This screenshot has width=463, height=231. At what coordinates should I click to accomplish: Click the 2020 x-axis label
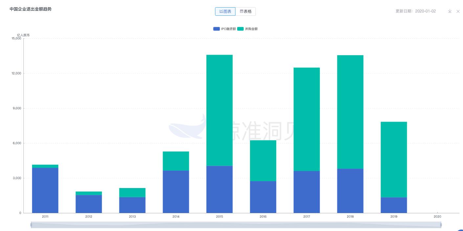(437, 217)
